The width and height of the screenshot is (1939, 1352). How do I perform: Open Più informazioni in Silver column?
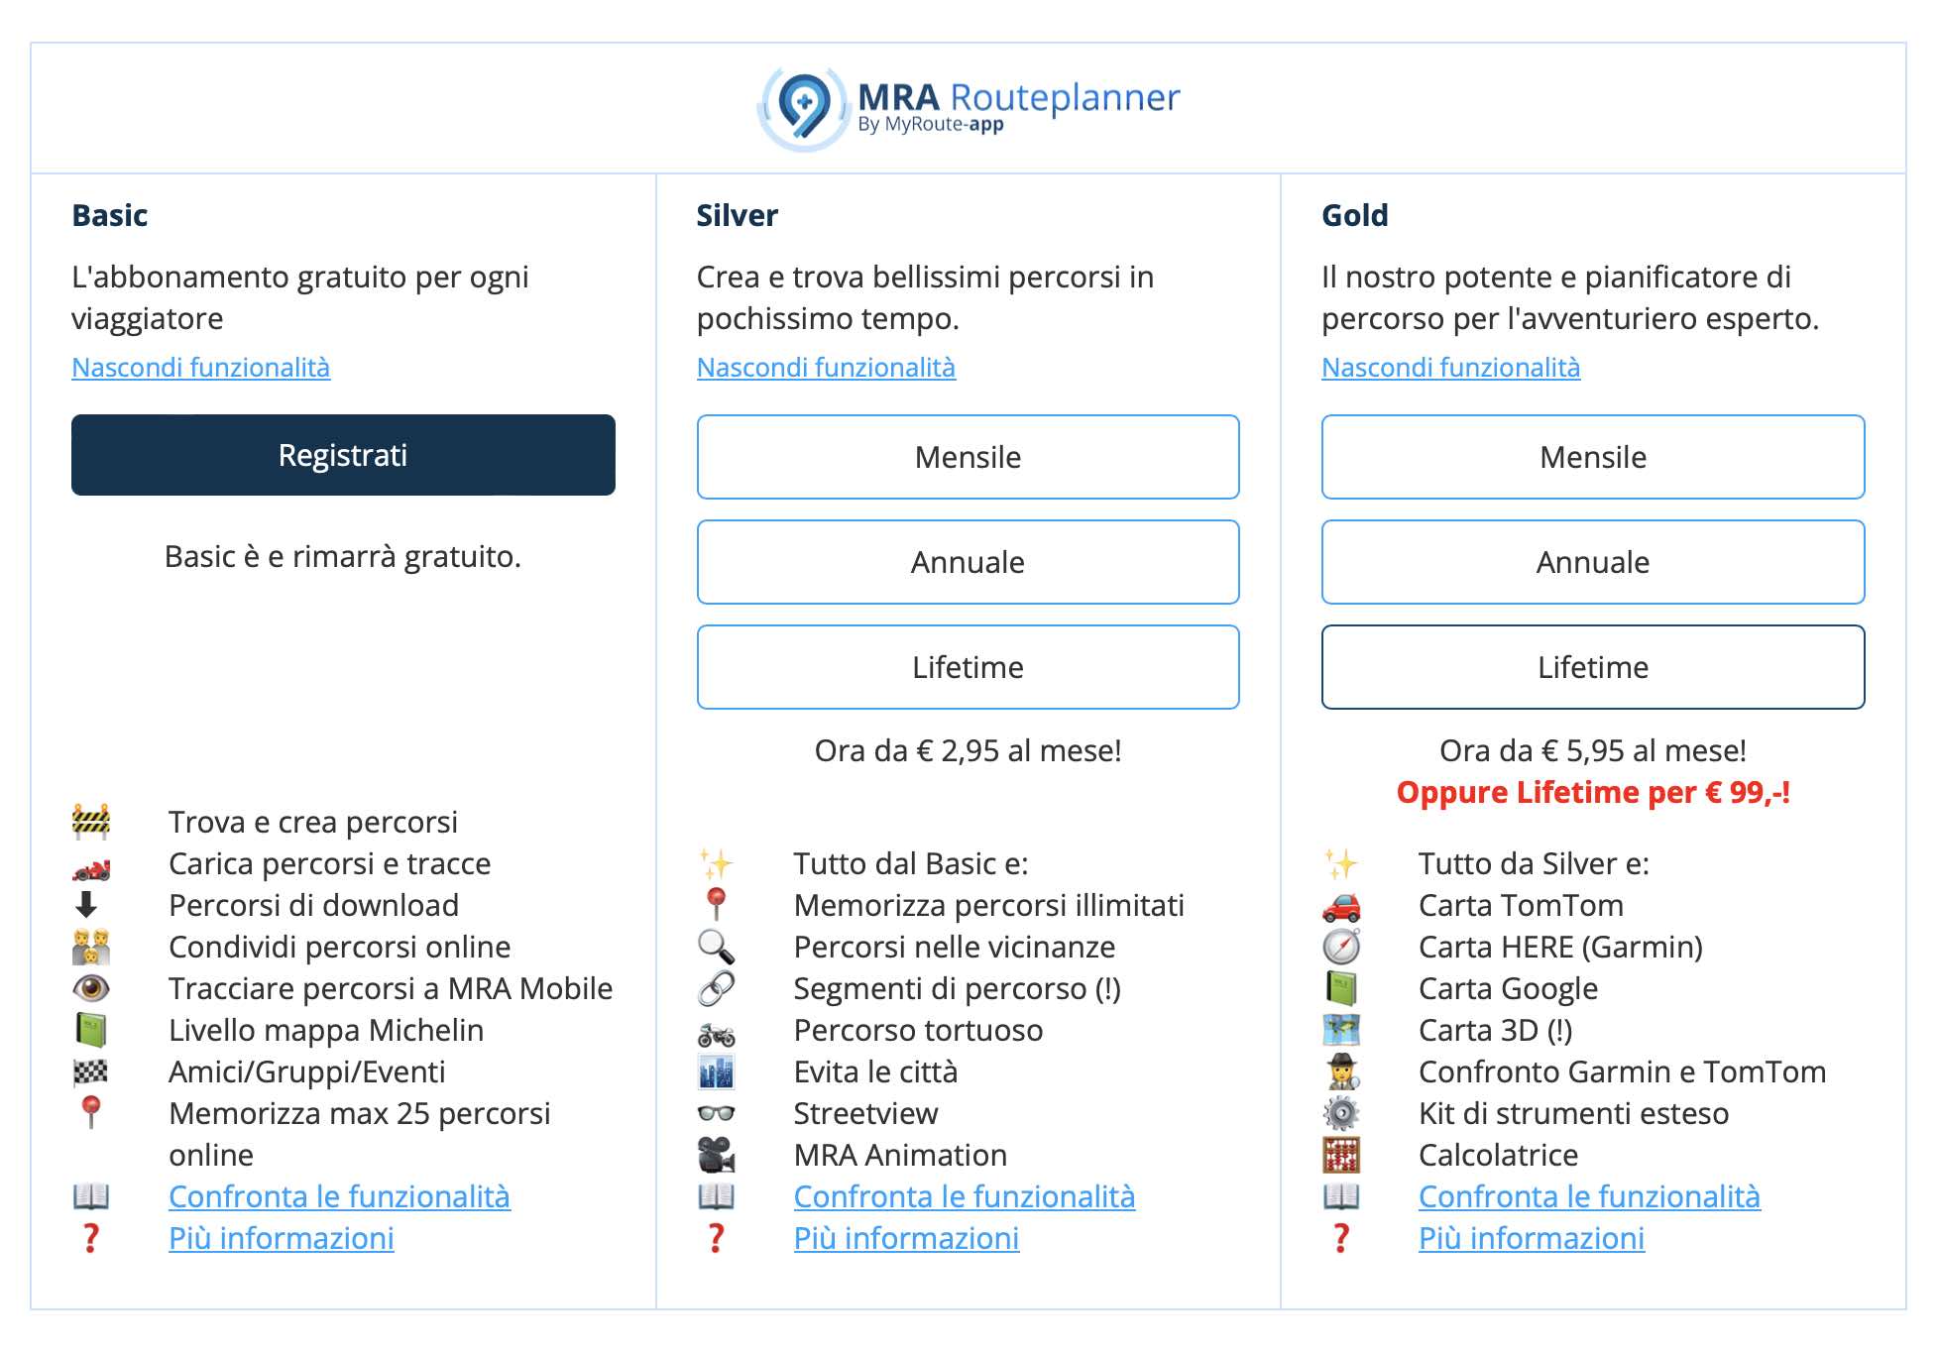point(906,1238)
